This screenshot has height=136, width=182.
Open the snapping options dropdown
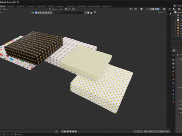point(69,9)
